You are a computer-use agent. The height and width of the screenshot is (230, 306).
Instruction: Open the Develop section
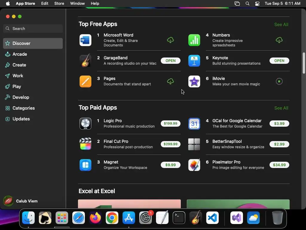click(x=33, y=97)
